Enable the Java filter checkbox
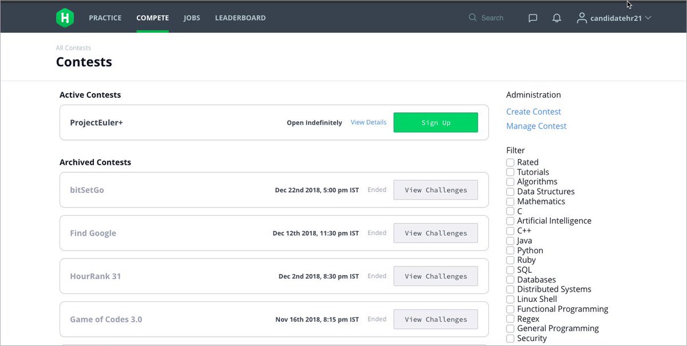The height and width of the screenshot is (346, 687). click(510, 241)
